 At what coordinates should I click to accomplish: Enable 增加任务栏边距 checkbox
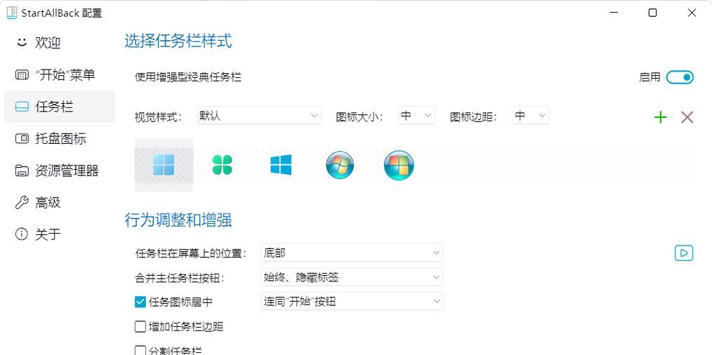coord(140,326)
